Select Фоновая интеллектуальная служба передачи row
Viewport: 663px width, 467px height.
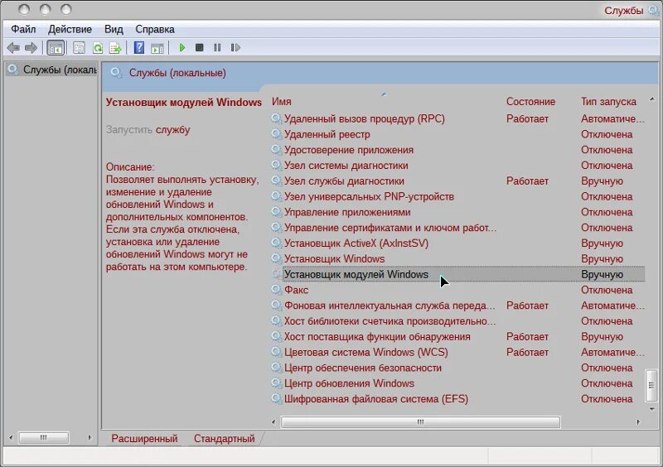[x=457, y=306]
